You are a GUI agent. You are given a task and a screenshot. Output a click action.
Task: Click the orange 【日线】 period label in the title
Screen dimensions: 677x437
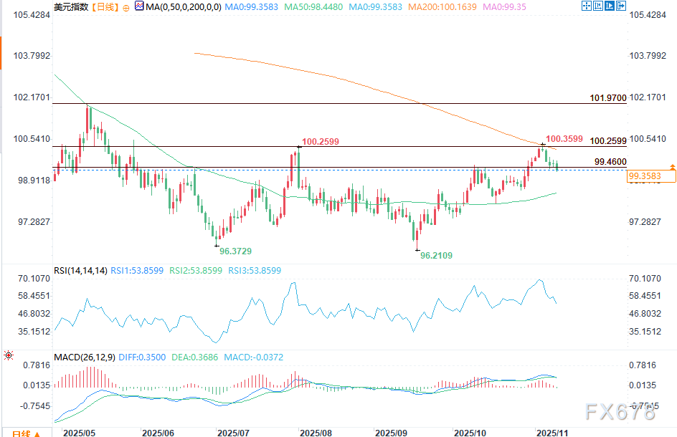(x=105, y=7)
